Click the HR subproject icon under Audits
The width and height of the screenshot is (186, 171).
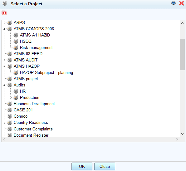pos(16,91)
